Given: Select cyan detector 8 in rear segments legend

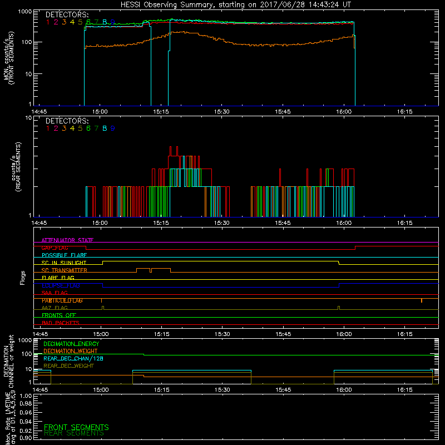Looking at the screenshot, I should coord(105,128).
